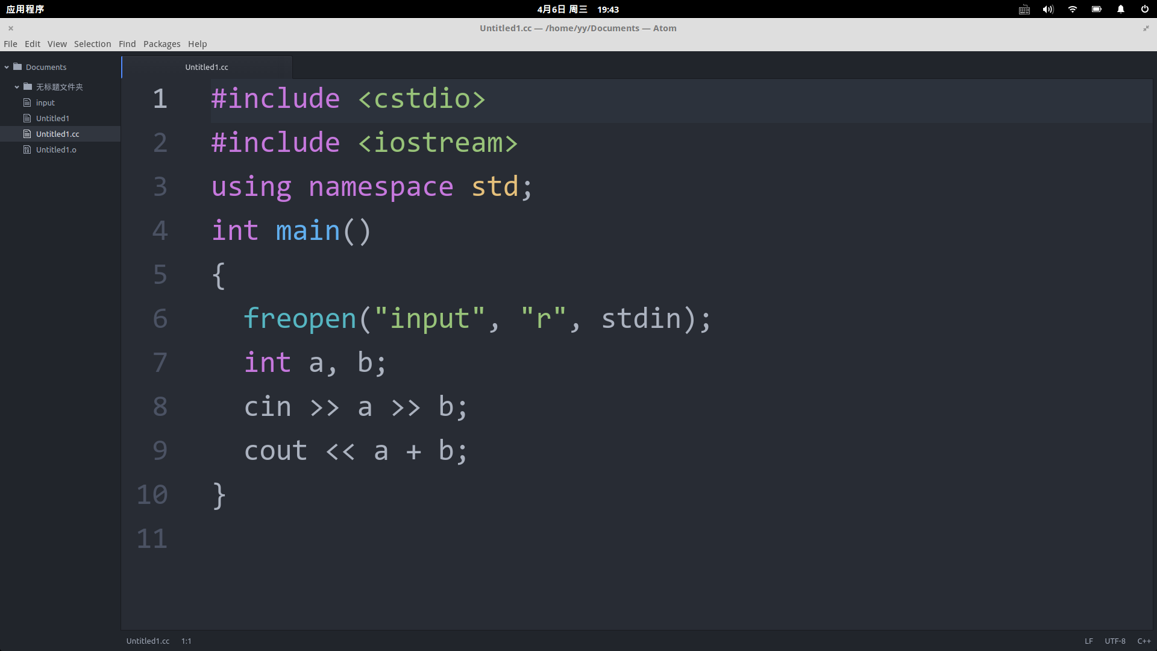Select the Documents root folder label
Screen dimensions: 1157x651
[46, 67]
